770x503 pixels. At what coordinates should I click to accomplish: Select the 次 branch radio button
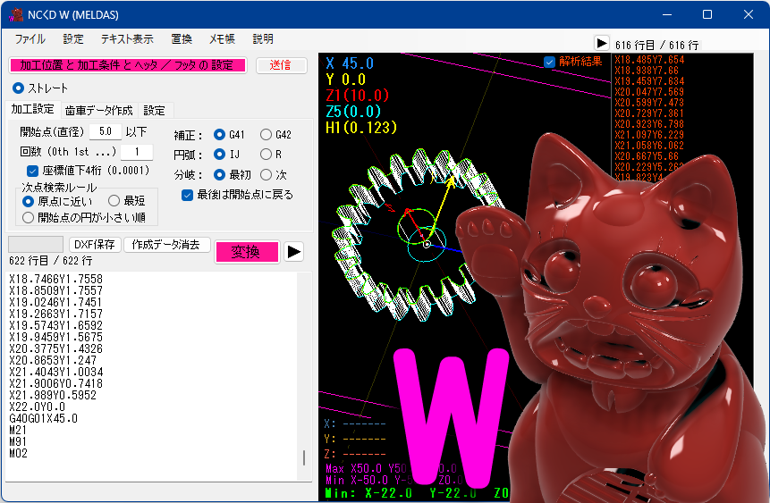point(266,175)
